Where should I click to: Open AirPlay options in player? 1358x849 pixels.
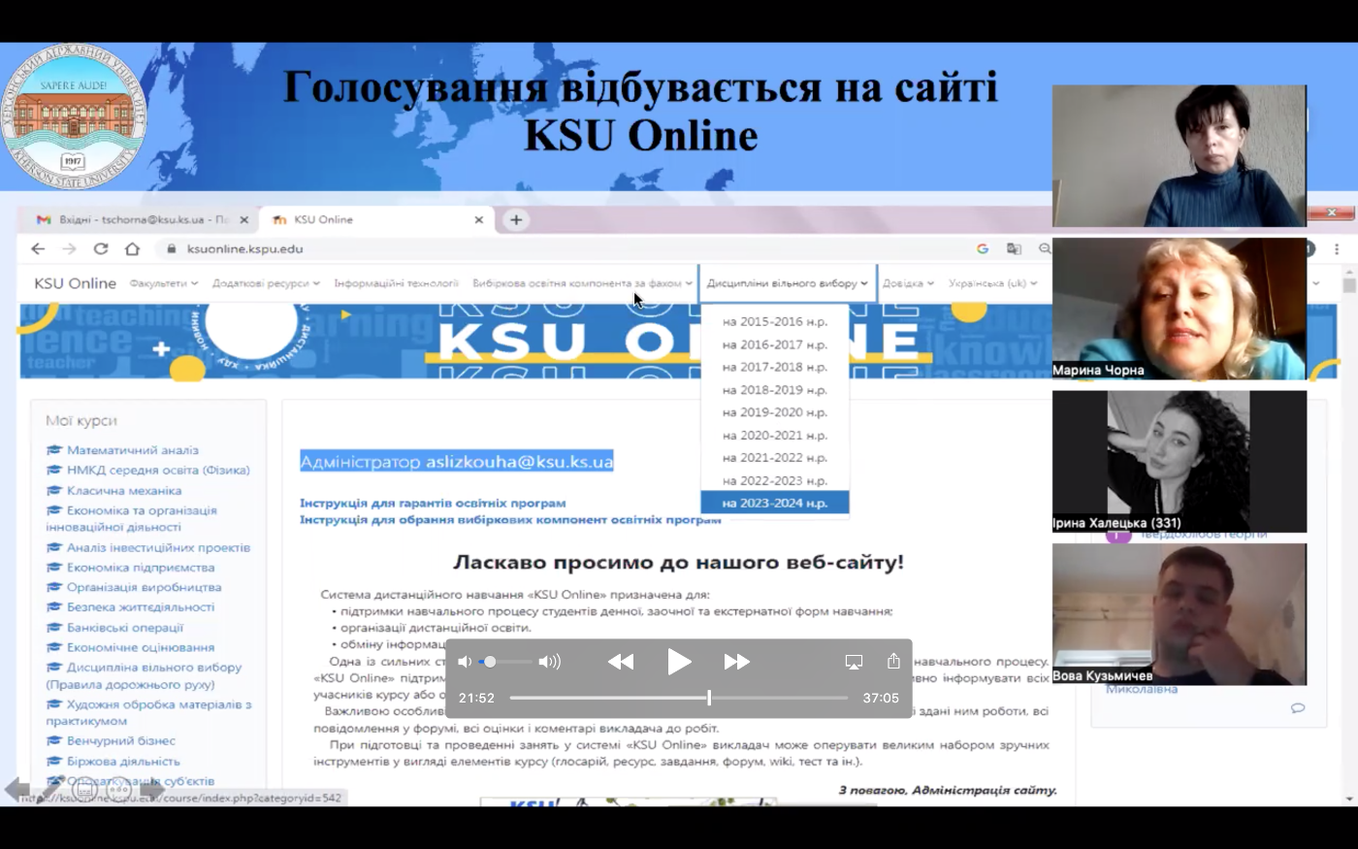point(854,662)
